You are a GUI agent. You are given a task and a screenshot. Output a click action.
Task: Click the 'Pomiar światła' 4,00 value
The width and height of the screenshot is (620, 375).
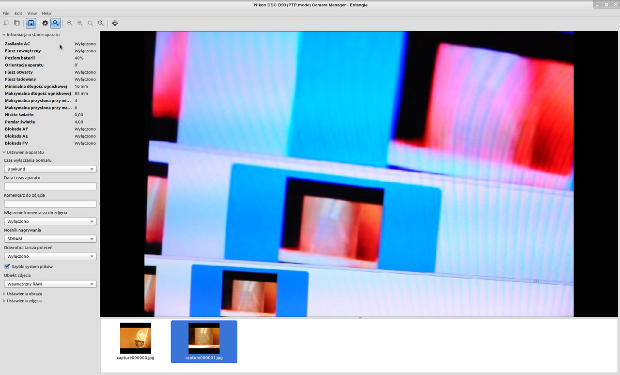pos(79,122)
